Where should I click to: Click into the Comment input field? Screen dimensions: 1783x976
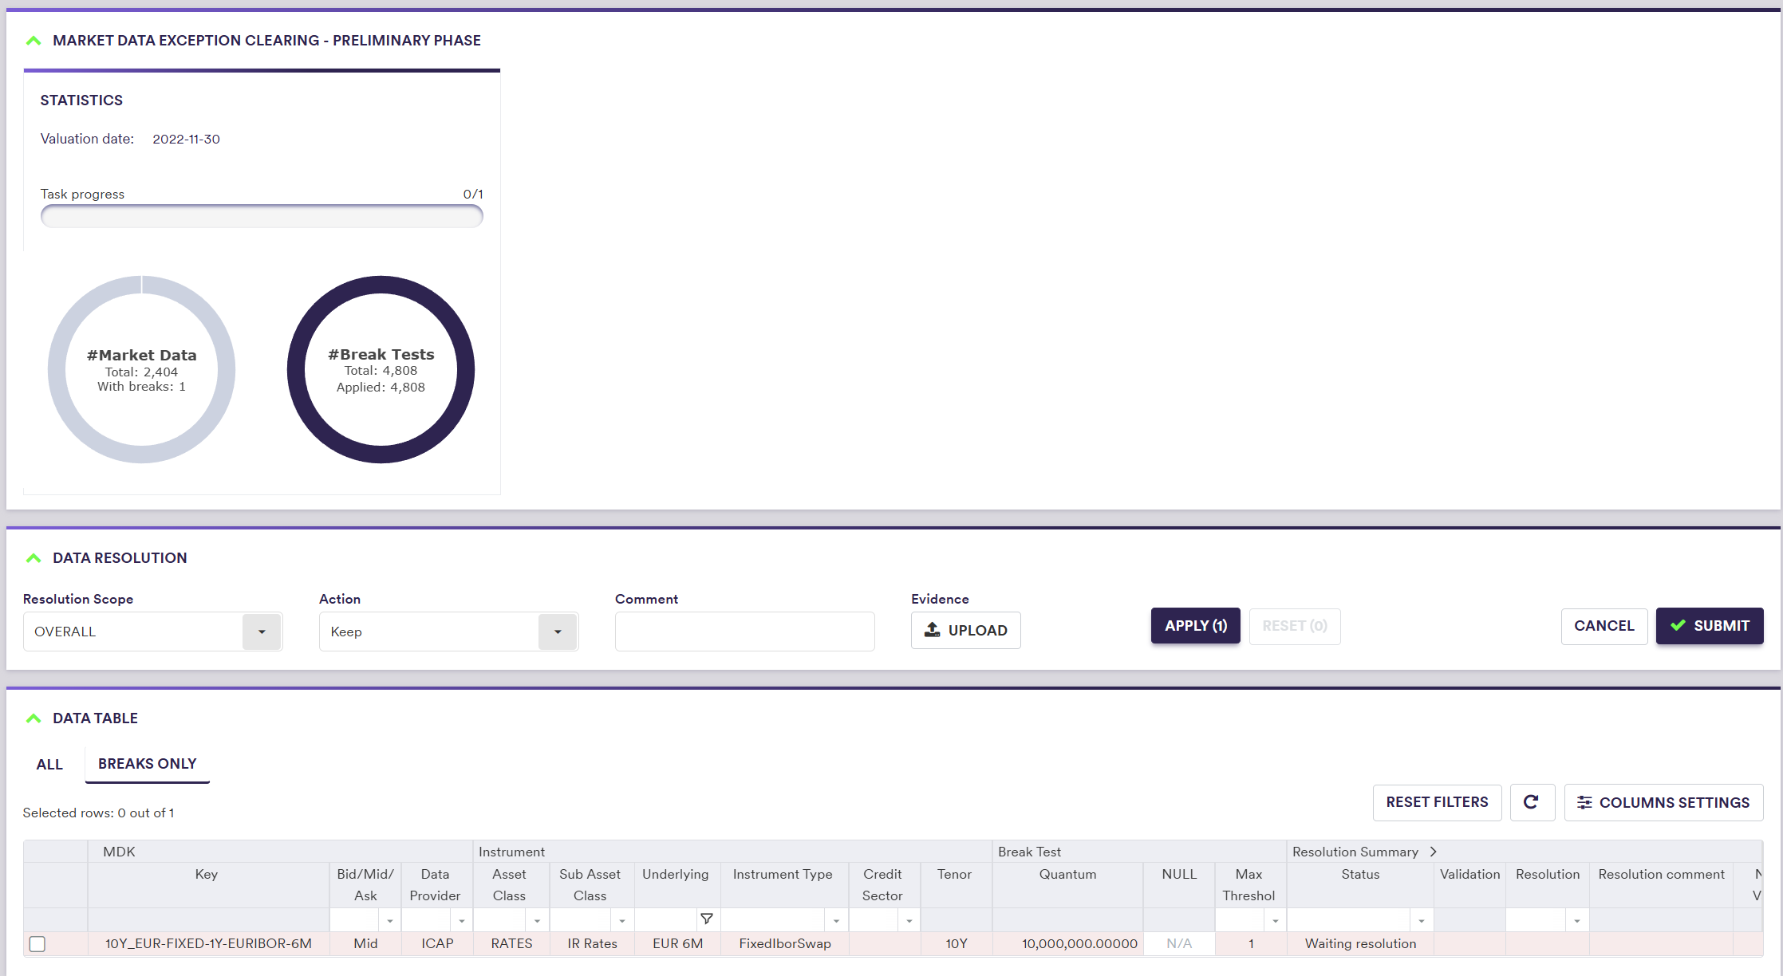[744, 632]
